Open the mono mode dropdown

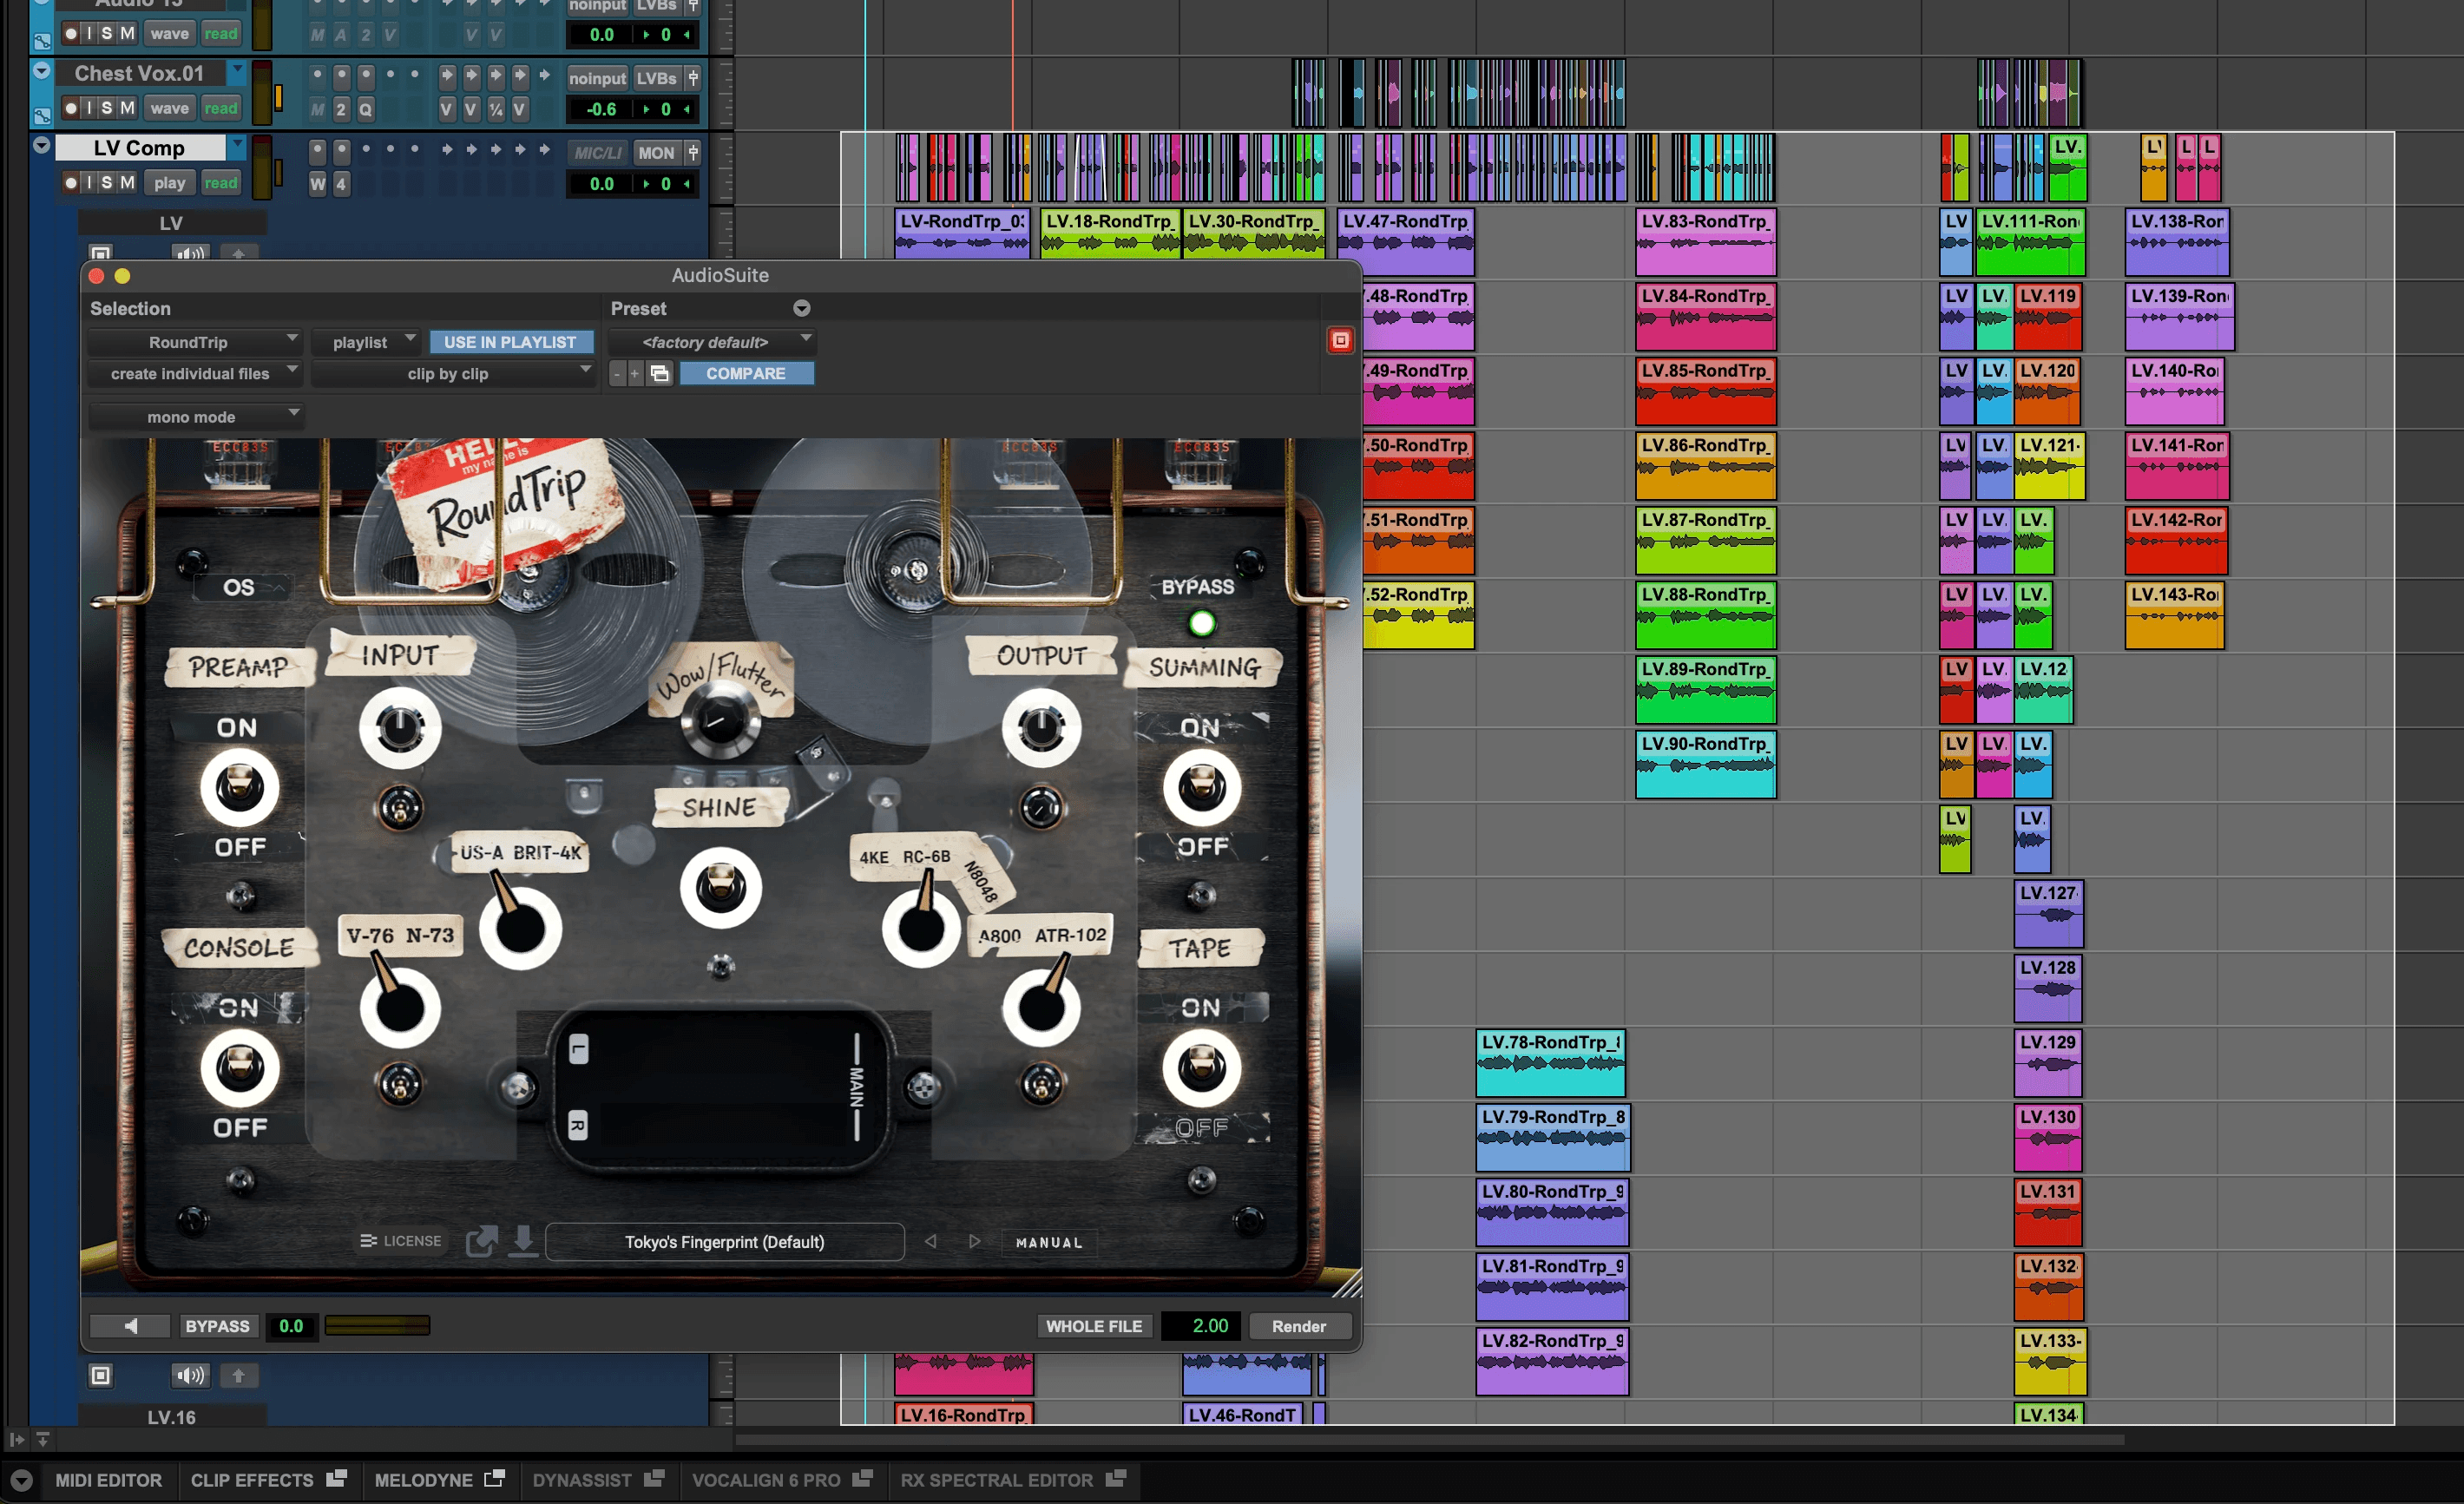coord(195,417)
